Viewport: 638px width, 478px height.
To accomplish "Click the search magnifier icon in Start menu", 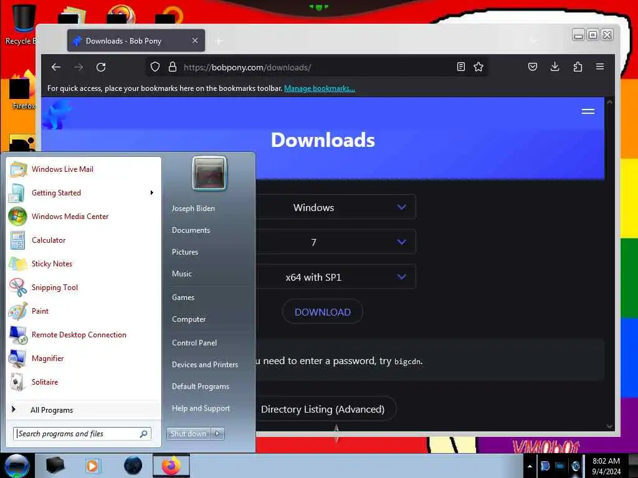I will click(144, 434).
